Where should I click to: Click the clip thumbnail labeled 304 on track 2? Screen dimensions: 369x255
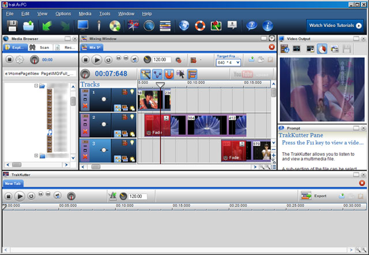coord(207,125)
